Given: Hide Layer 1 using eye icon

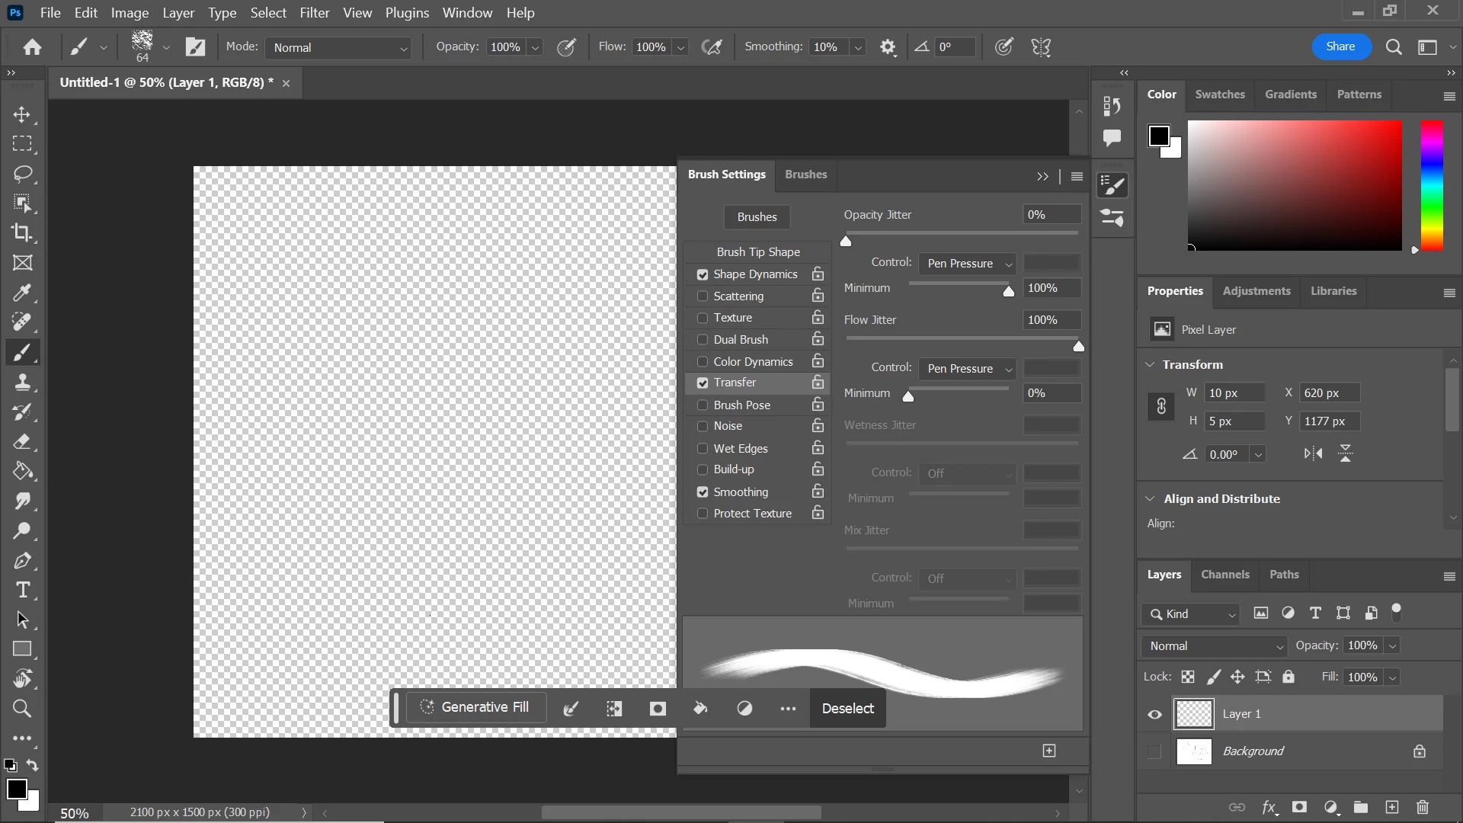Looking at the screenshot, I should 1154,715.
